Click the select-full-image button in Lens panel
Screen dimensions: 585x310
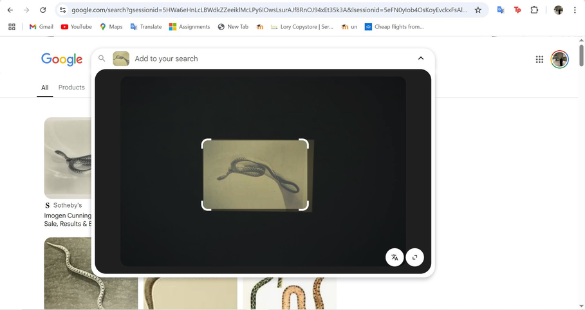pyautogui.click(x=415, y=257)
